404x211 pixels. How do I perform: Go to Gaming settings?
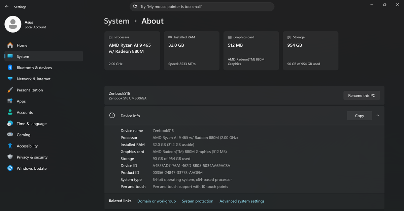point(44,135)
